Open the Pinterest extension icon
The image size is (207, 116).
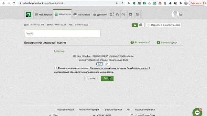tap(160, 3)
